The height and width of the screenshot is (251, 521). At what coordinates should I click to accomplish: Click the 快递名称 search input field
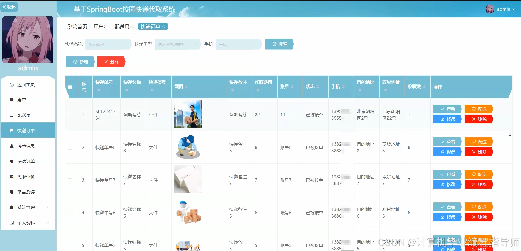tap(107, 44)
